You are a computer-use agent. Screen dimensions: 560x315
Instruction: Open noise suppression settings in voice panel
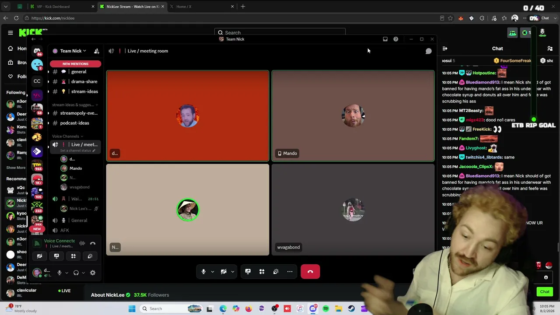pos(82,243)
